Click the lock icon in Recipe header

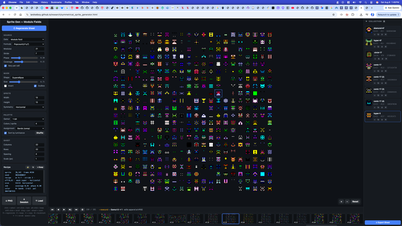click(x=28, y=167)
